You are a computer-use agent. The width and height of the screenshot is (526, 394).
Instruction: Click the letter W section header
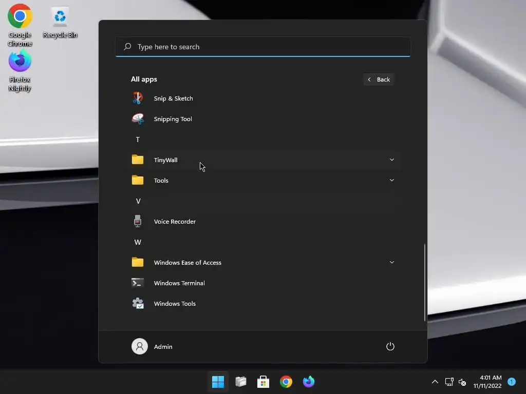click(x=138, y=242)
